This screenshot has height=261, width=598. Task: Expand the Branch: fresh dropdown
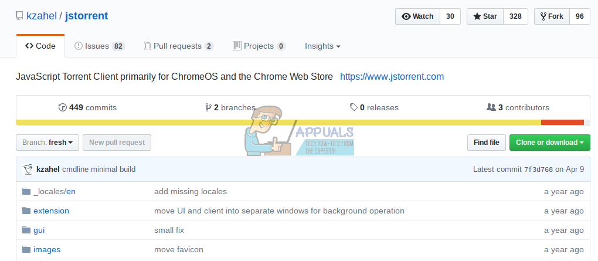tap(47, 143)
